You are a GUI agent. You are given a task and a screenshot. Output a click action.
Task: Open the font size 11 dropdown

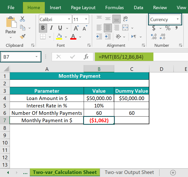tap(86, 19)
